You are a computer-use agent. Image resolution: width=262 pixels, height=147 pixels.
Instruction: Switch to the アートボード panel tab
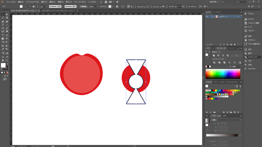217,12
